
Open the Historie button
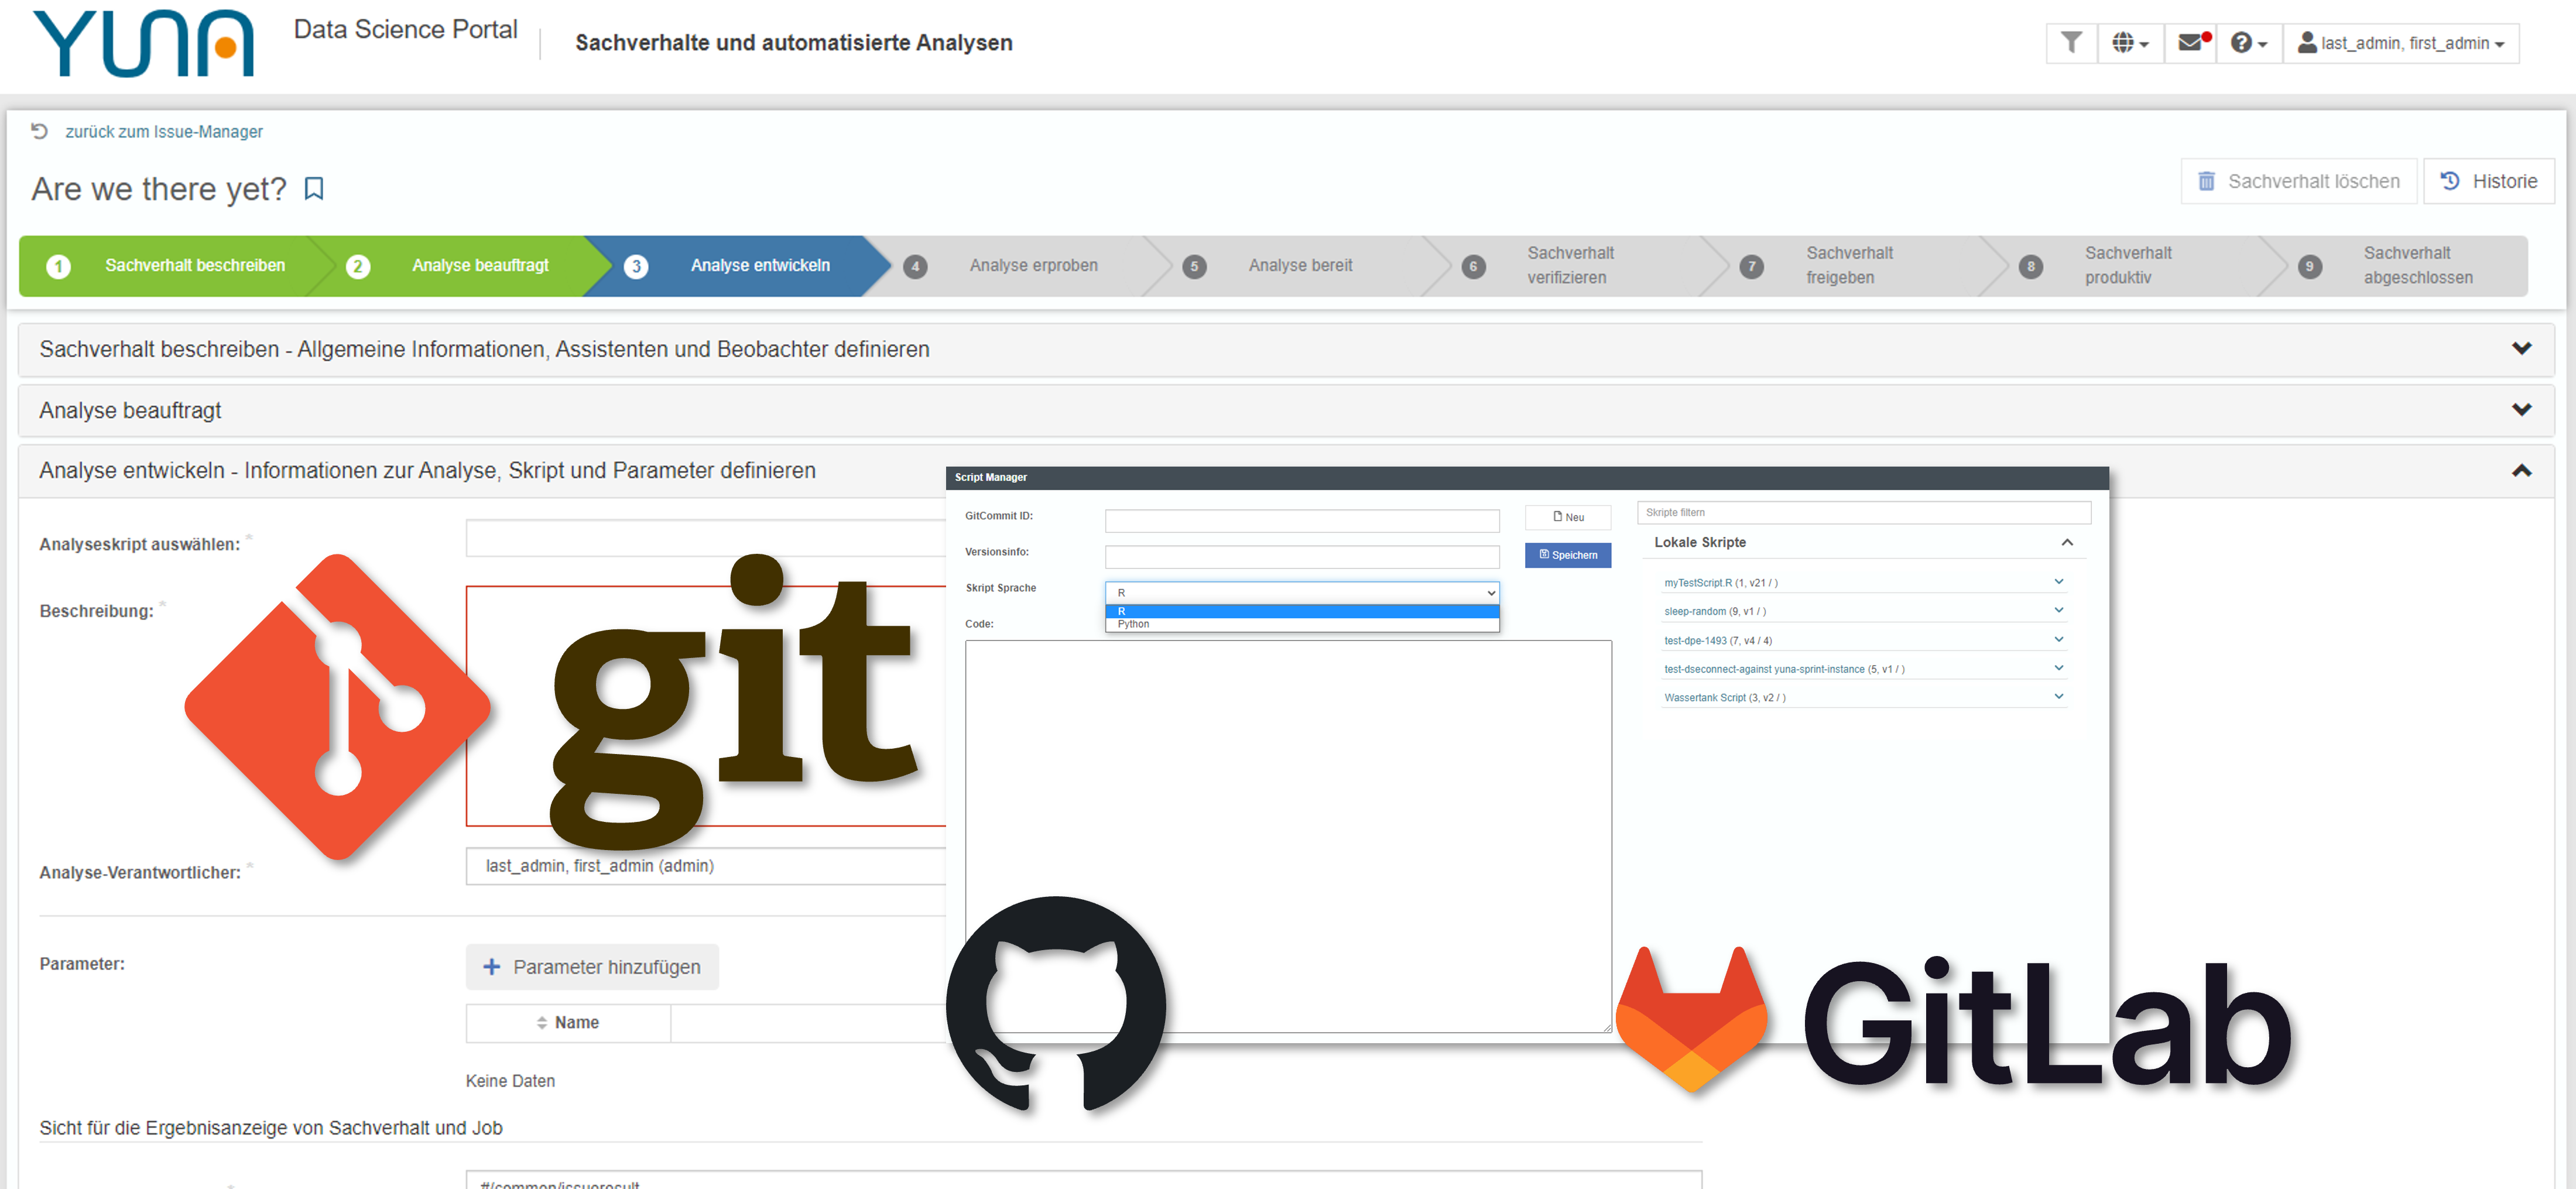point(2488,181)
